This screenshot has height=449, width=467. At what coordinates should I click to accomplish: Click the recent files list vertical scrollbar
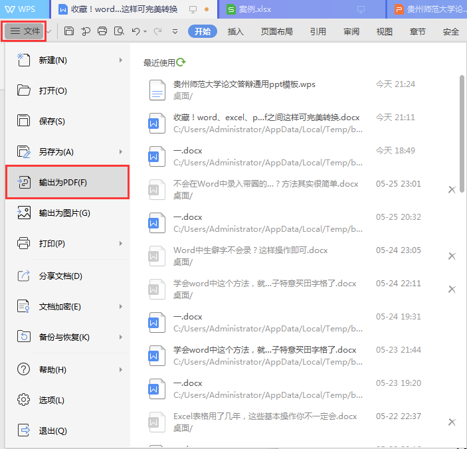(x=462, y=134)
